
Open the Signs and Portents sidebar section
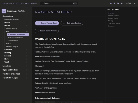click(10, 70)
